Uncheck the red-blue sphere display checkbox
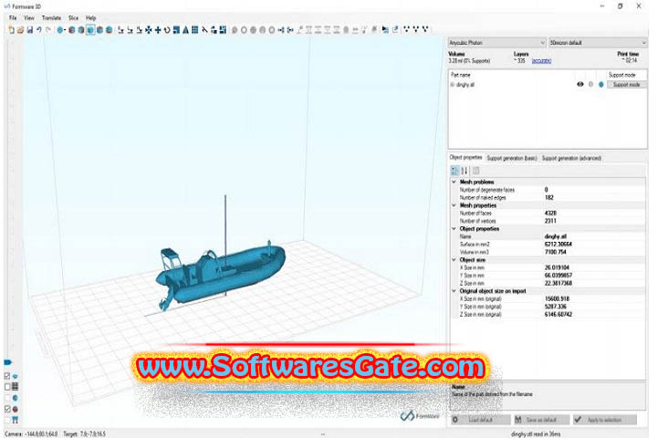Image resolution: width=657 pixels, height=438 pixels. pyautogui.click(x=7, y=409)
